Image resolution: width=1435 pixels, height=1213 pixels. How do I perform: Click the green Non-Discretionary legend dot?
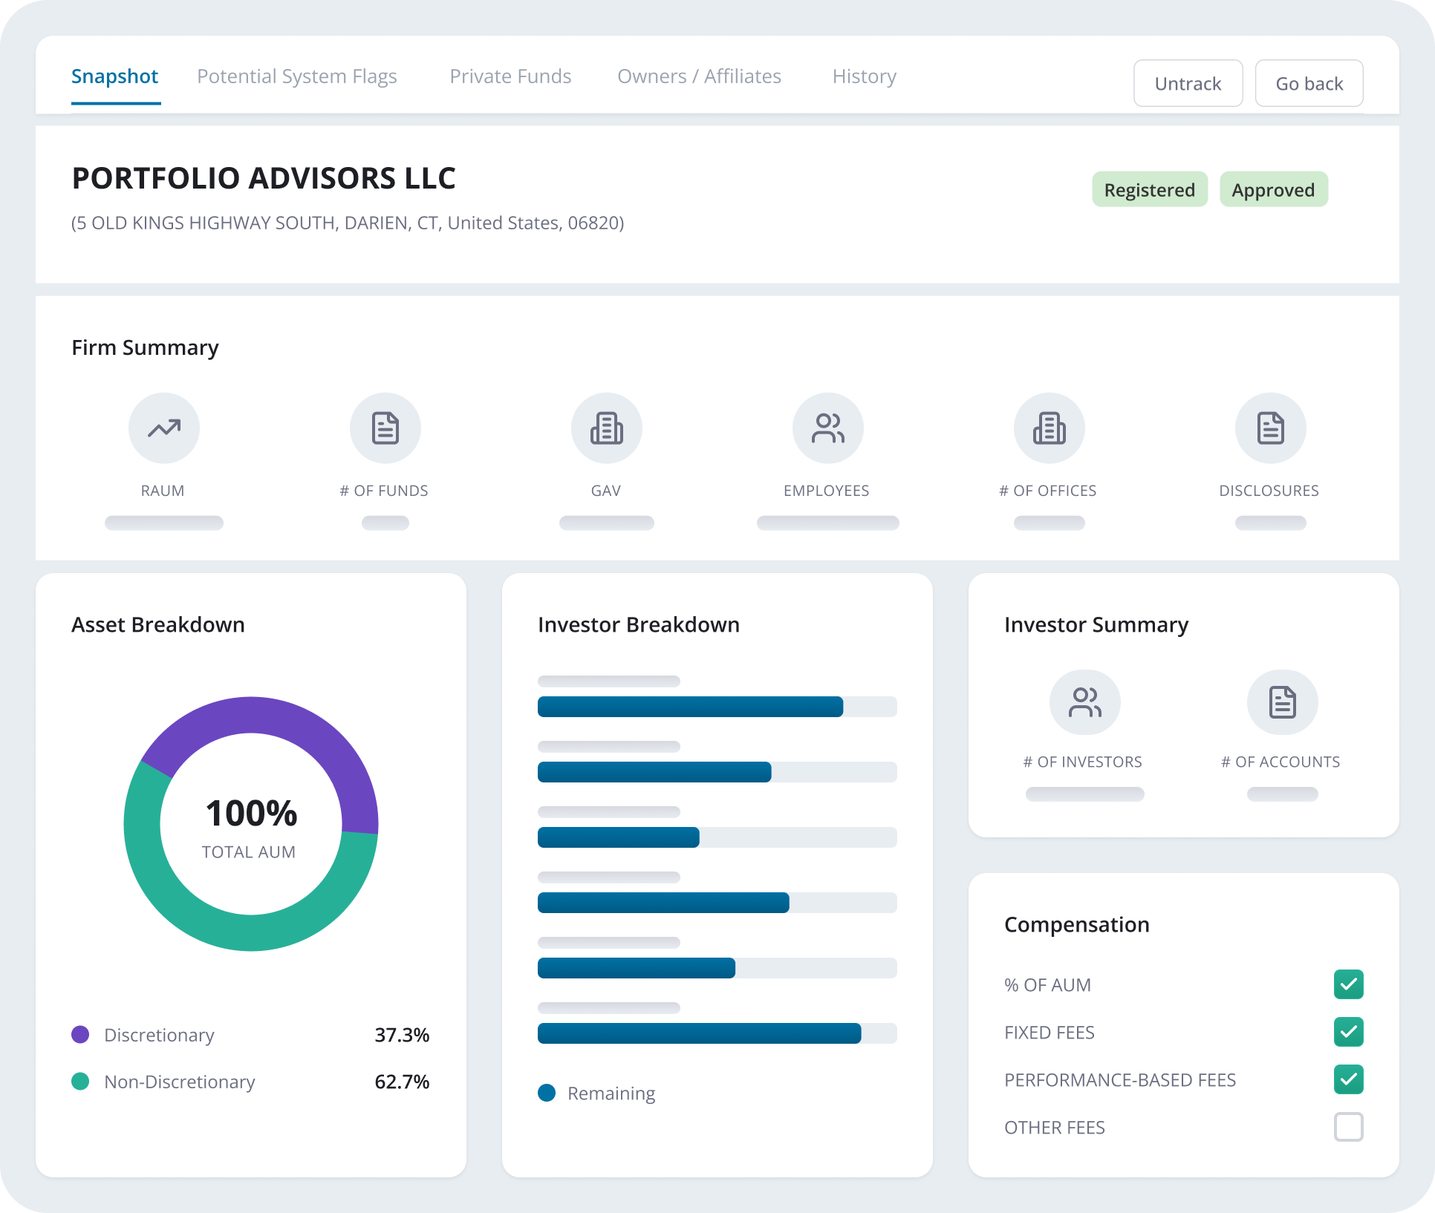[80, 1081]
